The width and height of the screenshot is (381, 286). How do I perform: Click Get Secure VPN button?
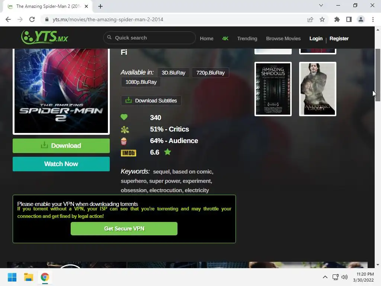click(124, 229)
